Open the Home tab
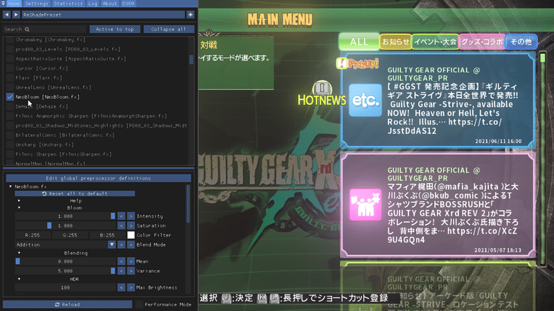This screenshot has width=554, height=311. (x=14, y=3)
